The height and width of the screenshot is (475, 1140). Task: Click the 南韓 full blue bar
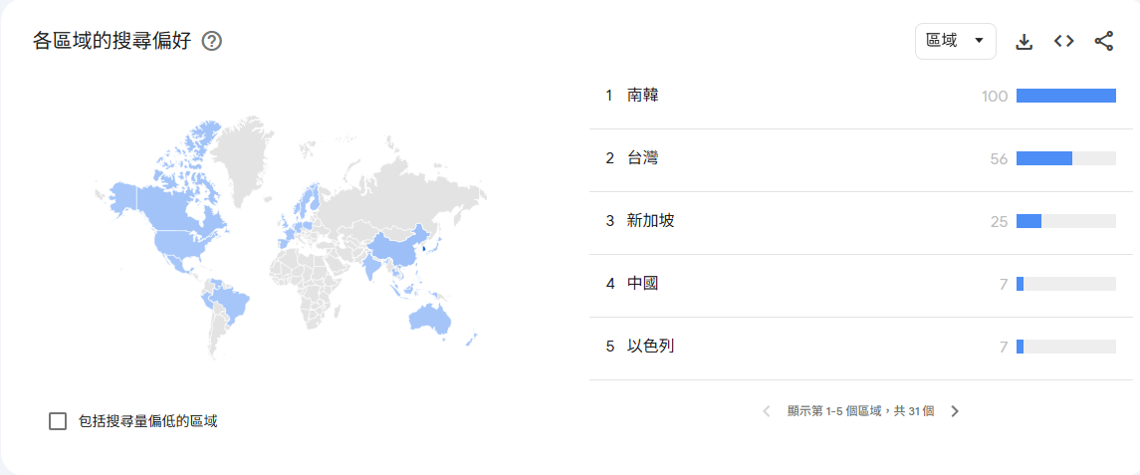tap(1066, 96)
